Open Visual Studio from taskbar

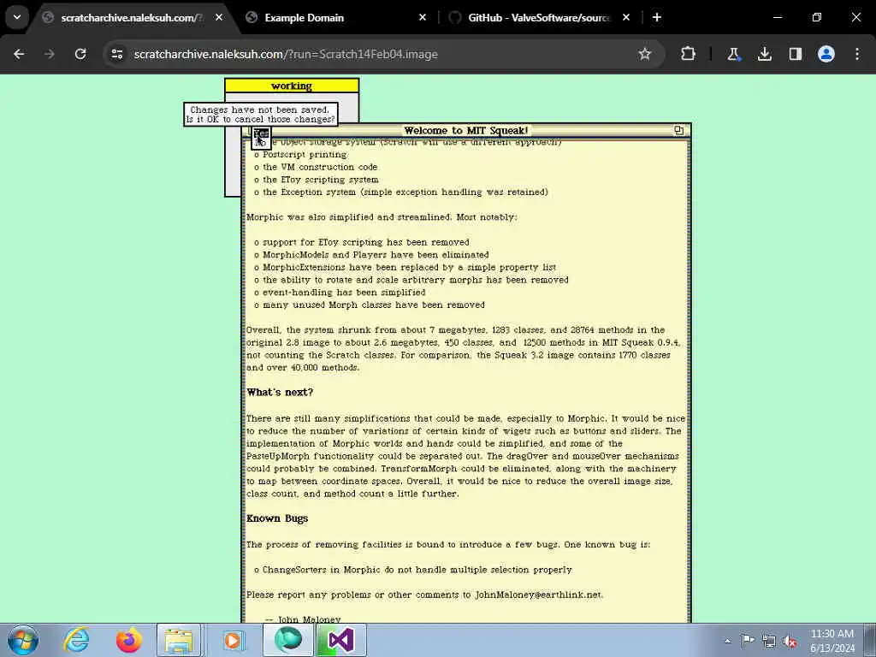tap(340, 640)
